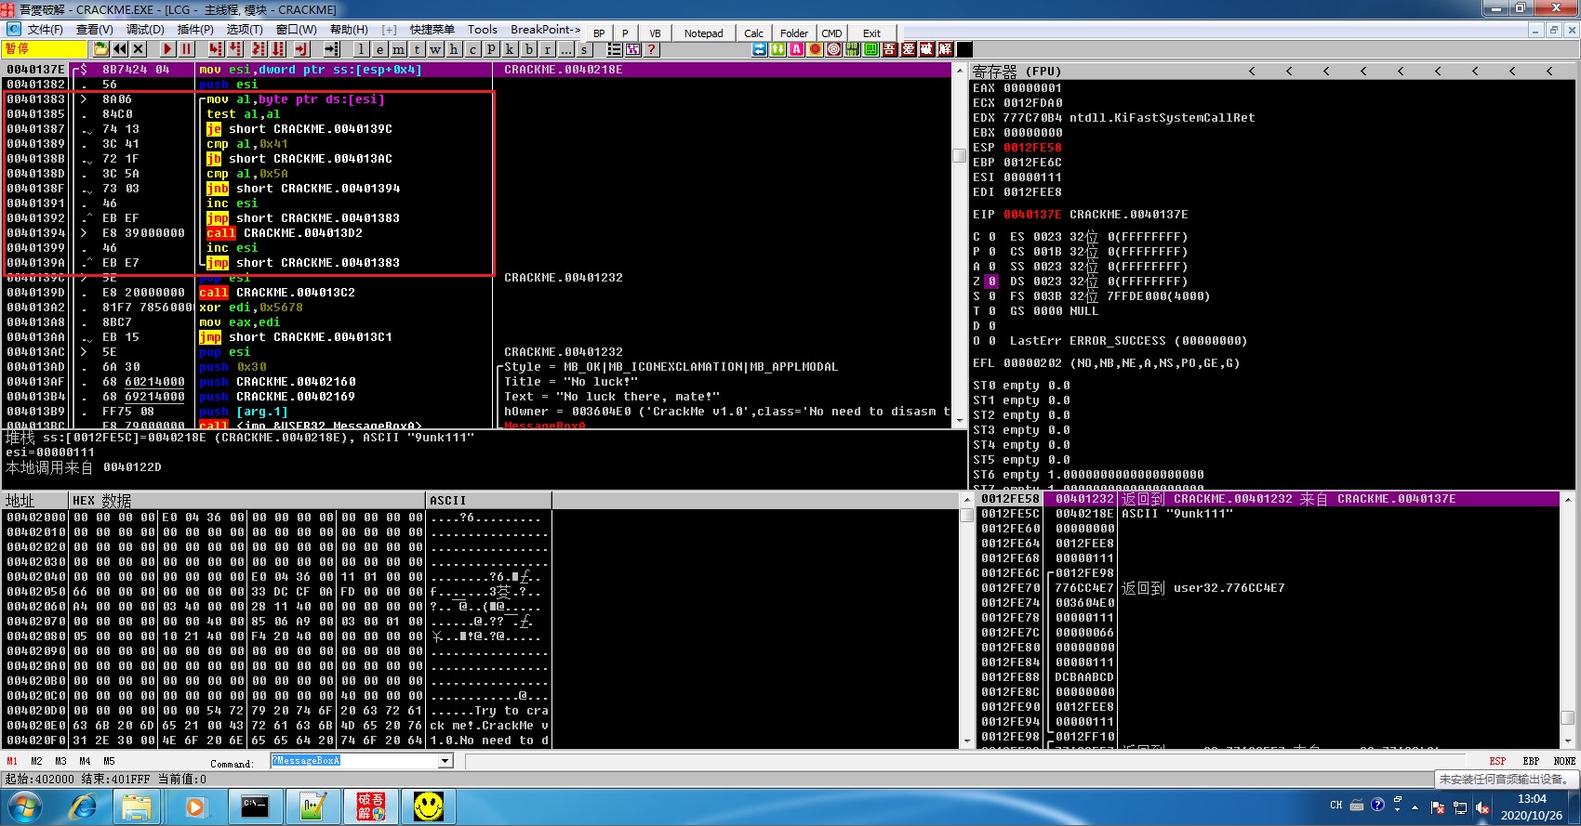Image resolution: width=1581 pixels, height=826 pixels.
Task: Open the 文件(F) menu
Action: pos(45,30)
